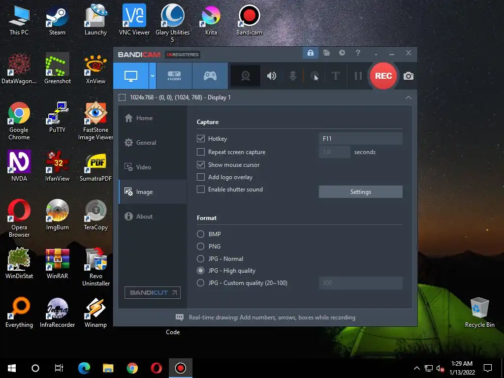The width and height of the screenshot is (504, 378).
Task: Click the muted volume tray icon
Action: tap(440, 368)
